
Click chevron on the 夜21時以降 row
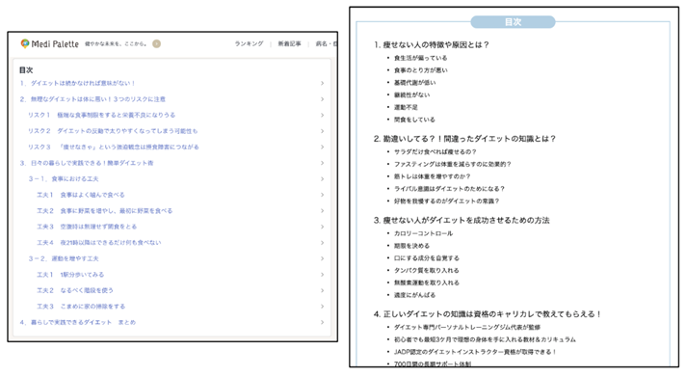pos(322,243)
